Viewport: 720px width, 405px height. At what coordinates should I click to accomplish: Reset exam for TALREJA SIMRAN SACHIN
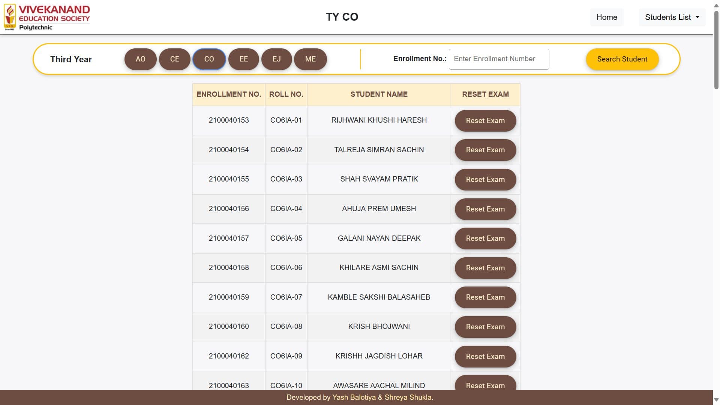click(485, 150)
